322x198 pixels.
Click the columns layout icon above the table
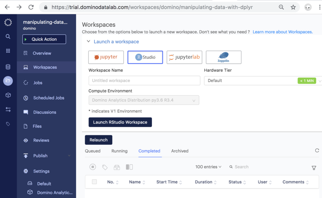(129, 167)
